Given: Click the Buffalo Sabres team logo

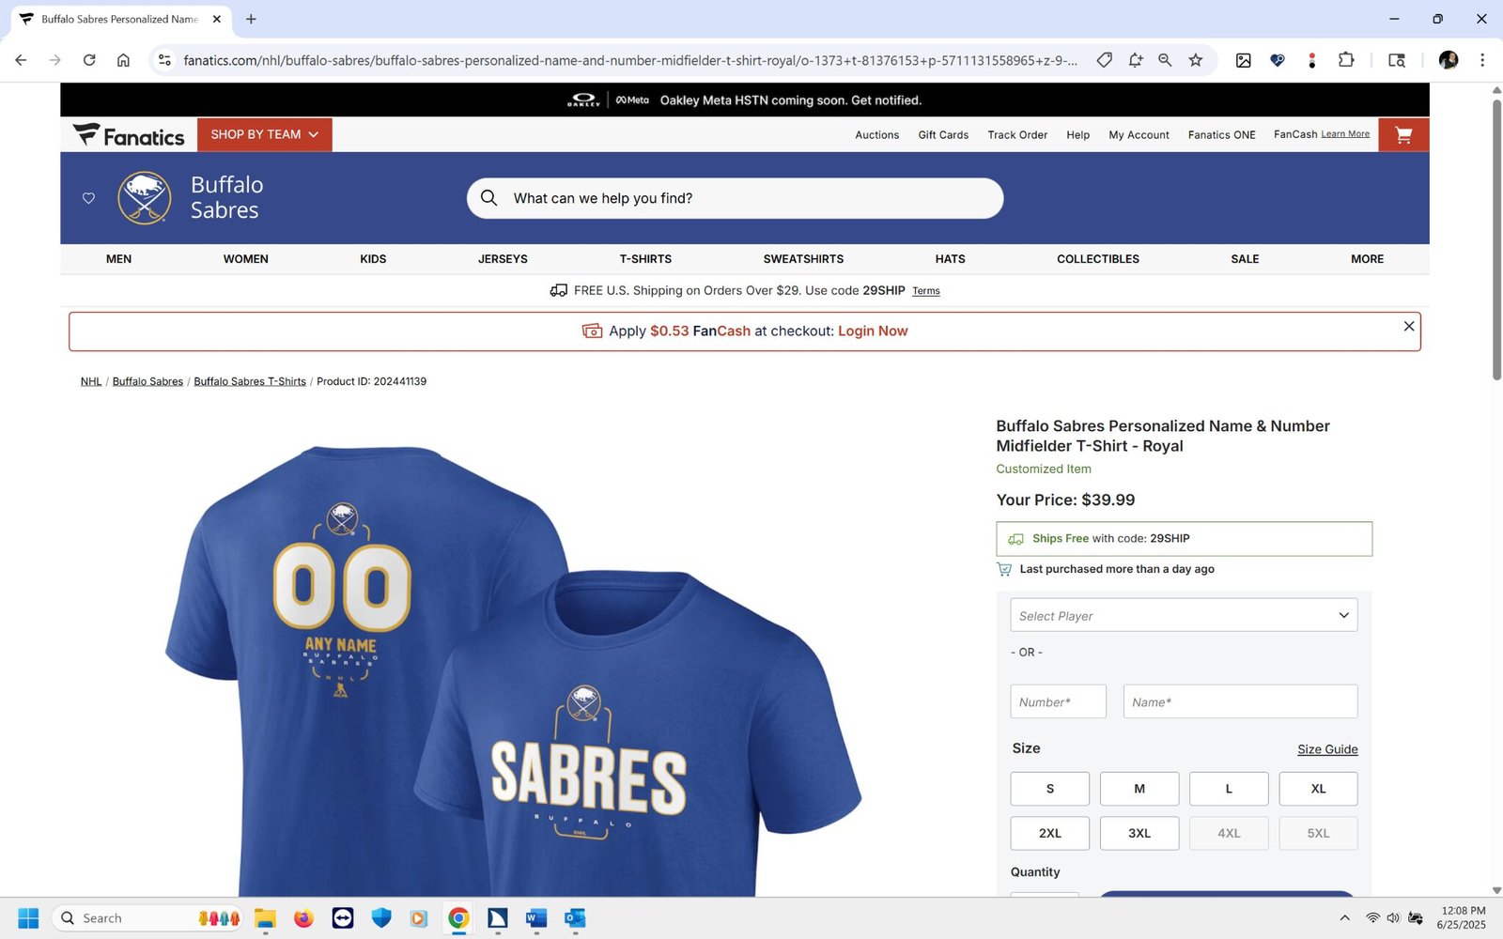Looking at the screenshot, I should coord(144,198).
